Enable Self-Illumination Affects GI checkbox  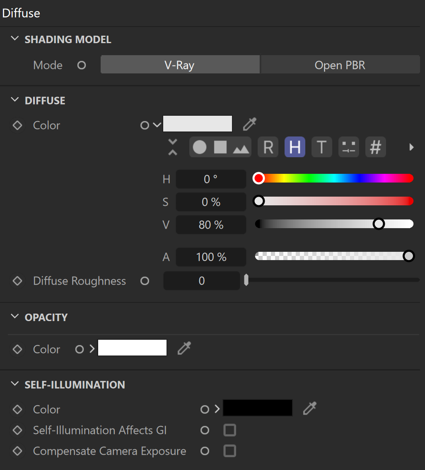point(229,430)
